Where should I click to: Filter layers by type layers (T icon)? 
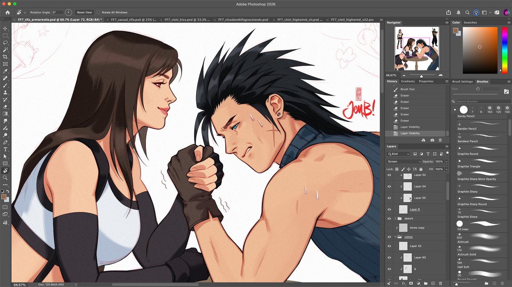tap(428, 154)
